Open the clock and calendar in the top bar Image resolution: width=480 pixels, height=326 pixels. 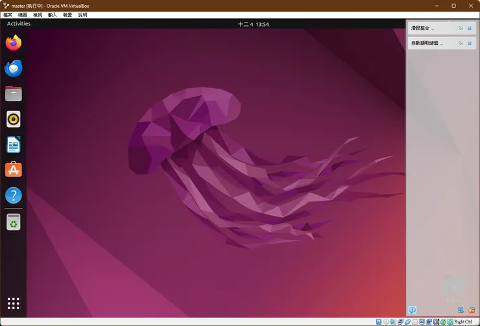click(253, 24)
